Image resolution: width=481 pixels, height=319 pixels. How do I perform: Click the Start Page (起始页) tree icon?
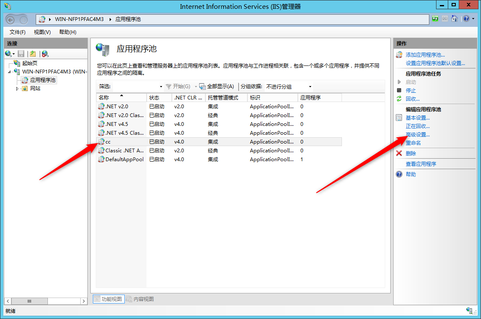pyautogui.click(x=17, y=63)
